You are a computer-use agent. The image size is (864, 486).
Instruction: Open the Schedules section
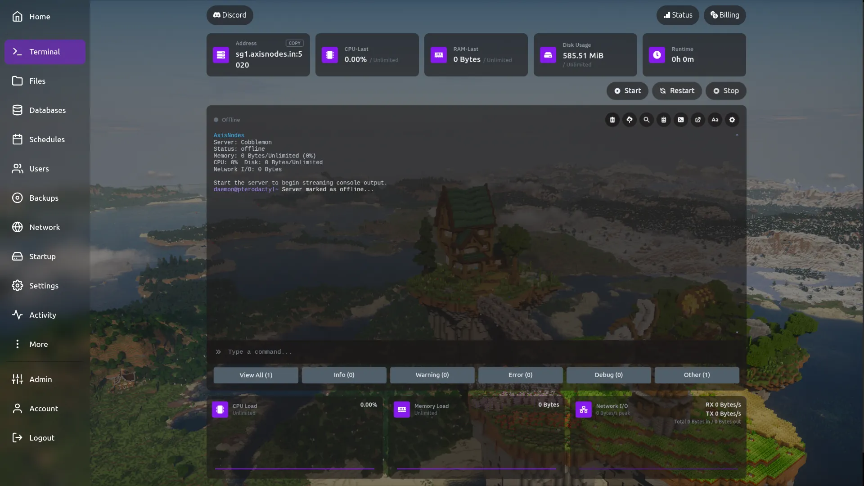click(45, 139)
